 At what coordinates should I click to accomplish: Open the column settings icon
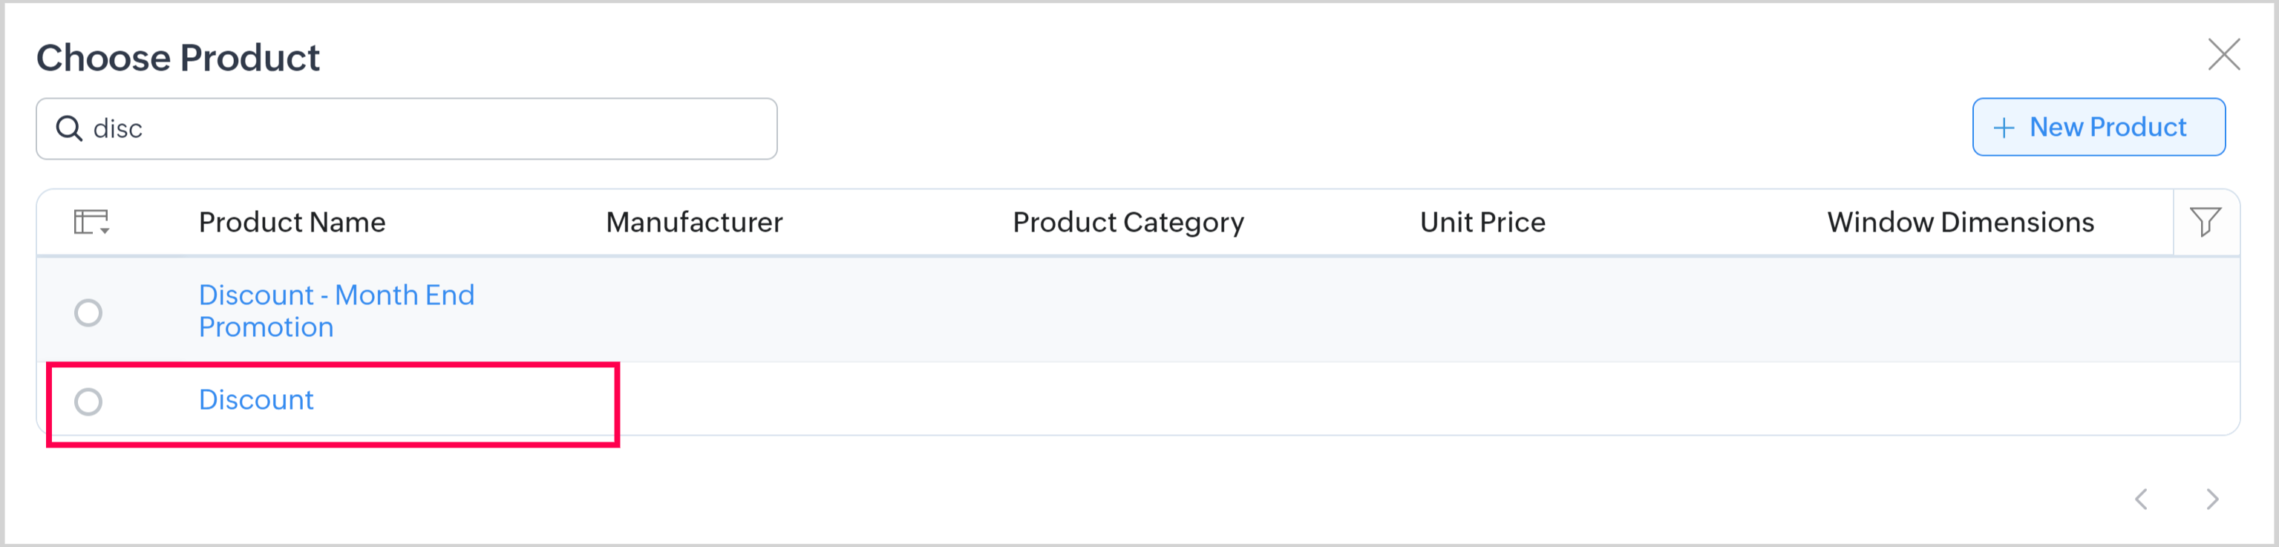[91, 221]
